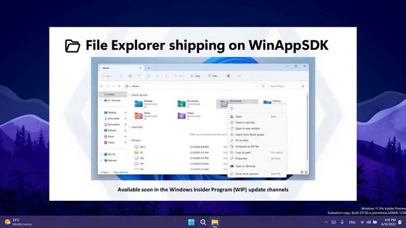Choose Show more options

256,174
